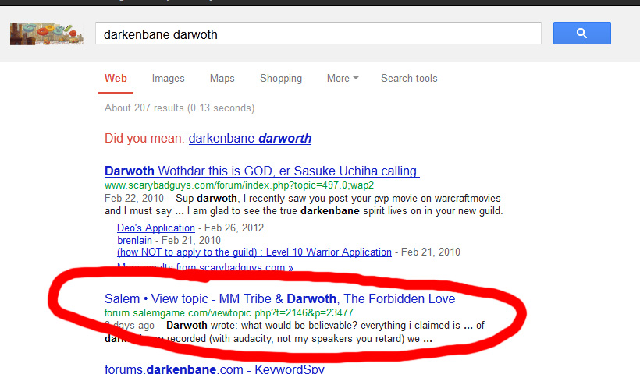The height and width of the screenshot is (374, 640).
Task: Click the forum.salemgame.com URL text
Action: point(229,313)
